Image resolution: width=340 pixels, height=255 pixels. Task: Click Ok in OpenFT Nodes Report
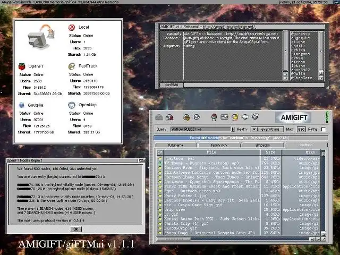click(x=75, y=229)
